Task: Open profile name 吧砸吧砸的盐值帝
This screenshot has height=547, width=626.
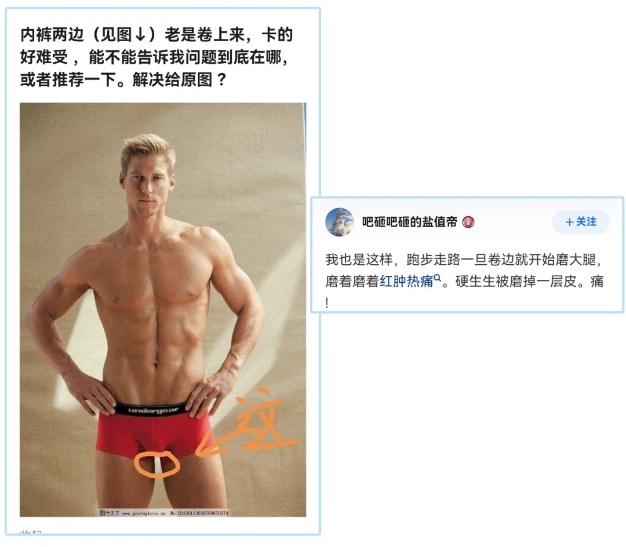Action: tap(410, 222)
